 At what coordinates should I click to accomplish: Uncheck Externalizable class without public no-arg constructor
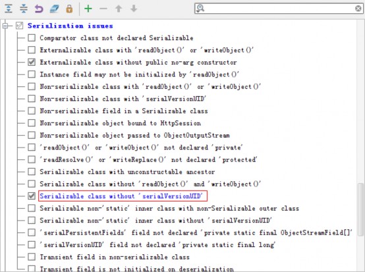32,62
